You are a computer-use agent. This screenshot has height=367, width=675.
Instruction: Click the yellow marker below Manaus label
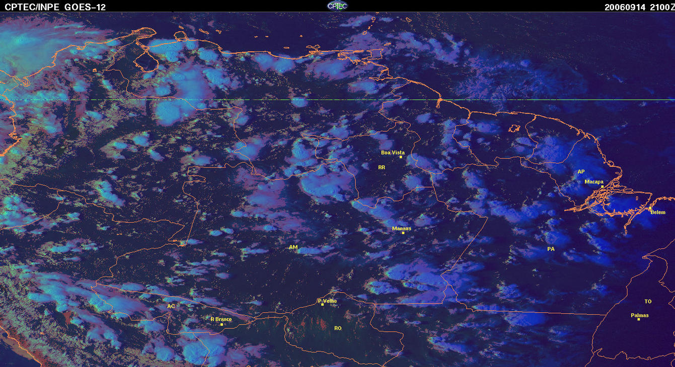(403, 233)
